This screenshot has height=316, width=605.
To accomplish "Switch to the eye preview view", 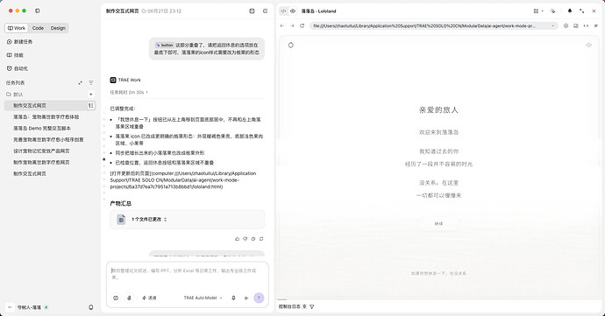I will 293,11.
